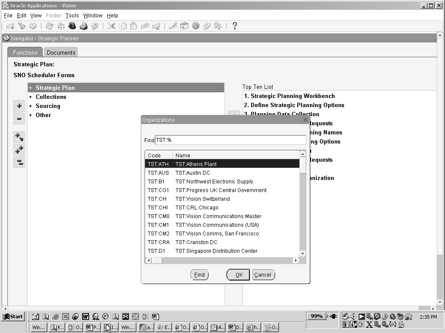Click the Window Help question mark icon
Viewport: 445px width, 333px height.
tap(234, 26)
